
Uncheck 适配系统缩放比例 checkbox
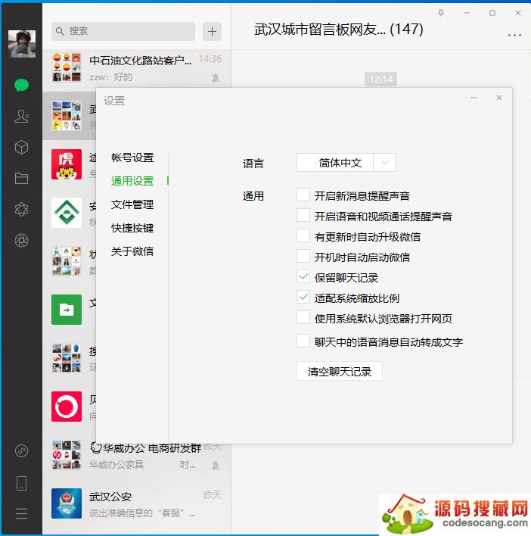(303, 297)
